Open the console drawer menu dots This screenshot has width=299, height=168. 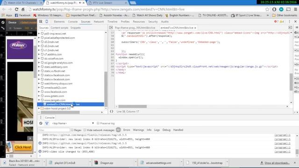41,118
